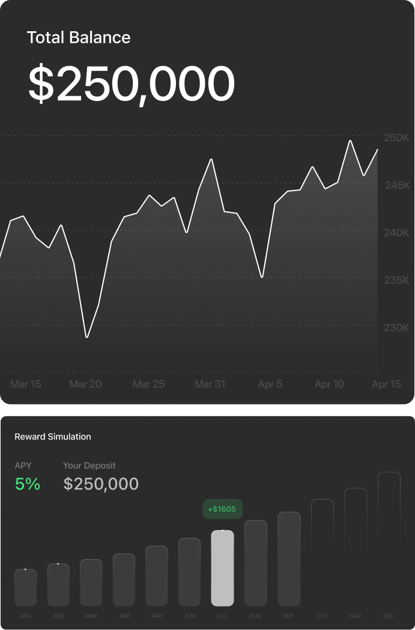Select the Apr 15 date label
The image size is (415, 630).
point(386,384)
